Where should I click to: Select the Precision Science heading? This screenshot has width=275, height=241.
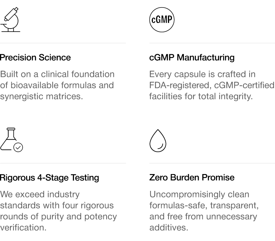pos(35,57)
